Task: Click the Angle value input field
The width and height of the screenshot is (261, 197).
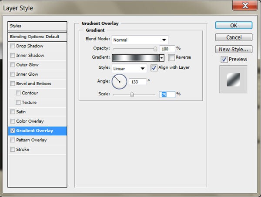Action: coord(137,81)
